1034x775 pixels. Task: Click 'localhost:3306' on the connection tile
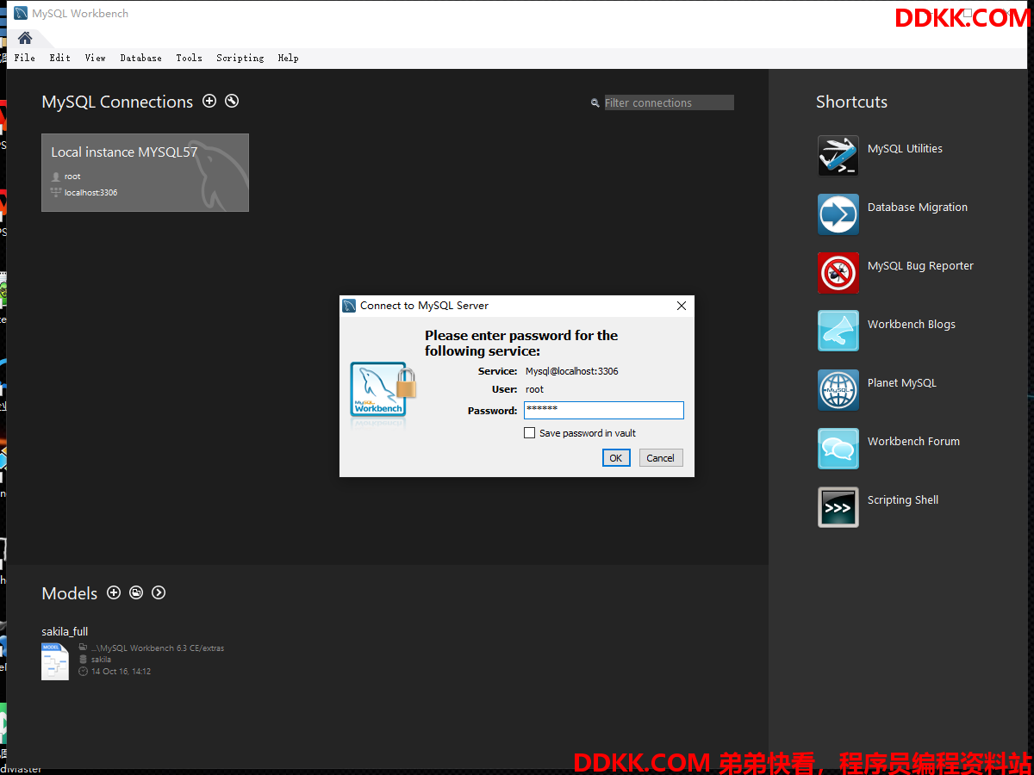click(x=90, y=193)
